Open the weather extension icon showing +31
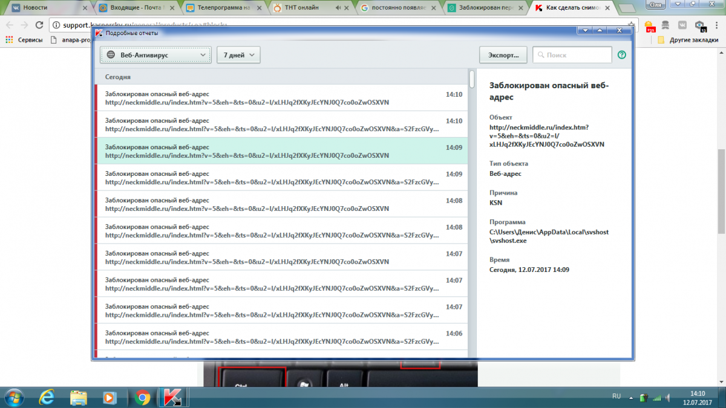726x408 pixels. tap(650, 26)
